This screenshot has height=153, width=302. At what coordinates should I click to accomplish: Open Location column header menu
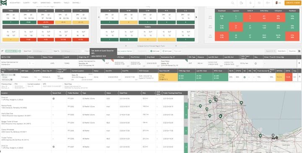[50, 93]
